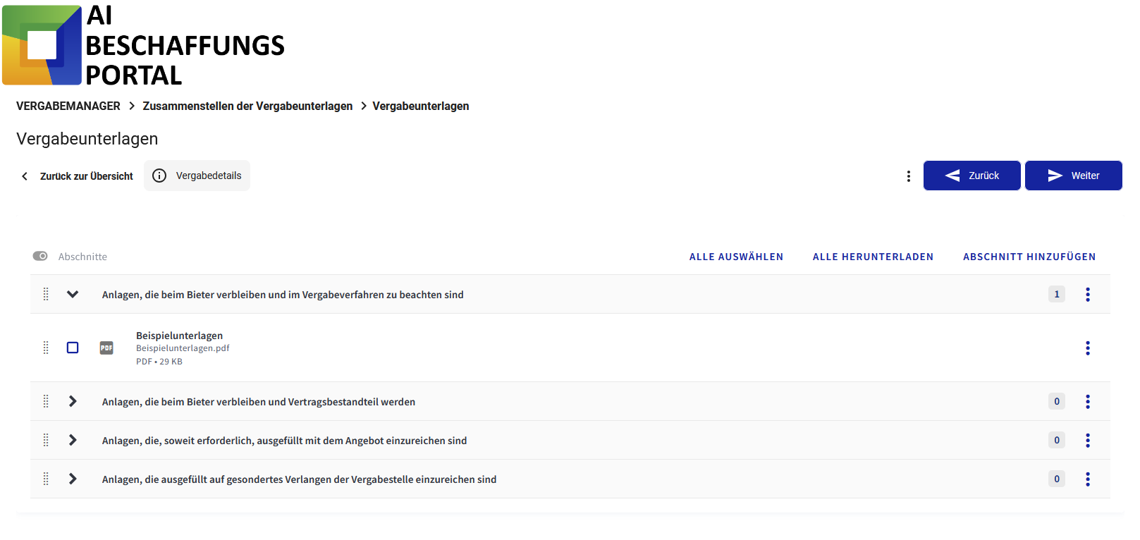Click the count badge of first section
The height and width of the screenshot is (540, 1140).
click(x=1056, y=295)
